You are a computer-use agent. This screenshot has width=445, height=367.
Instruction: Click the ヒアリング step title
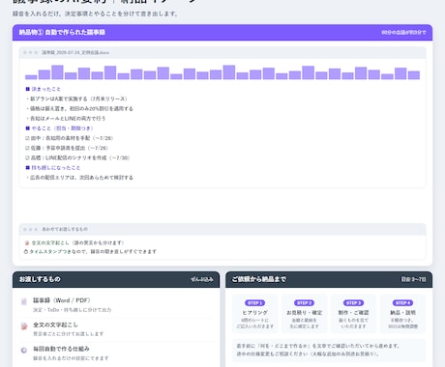pos(254,313)
